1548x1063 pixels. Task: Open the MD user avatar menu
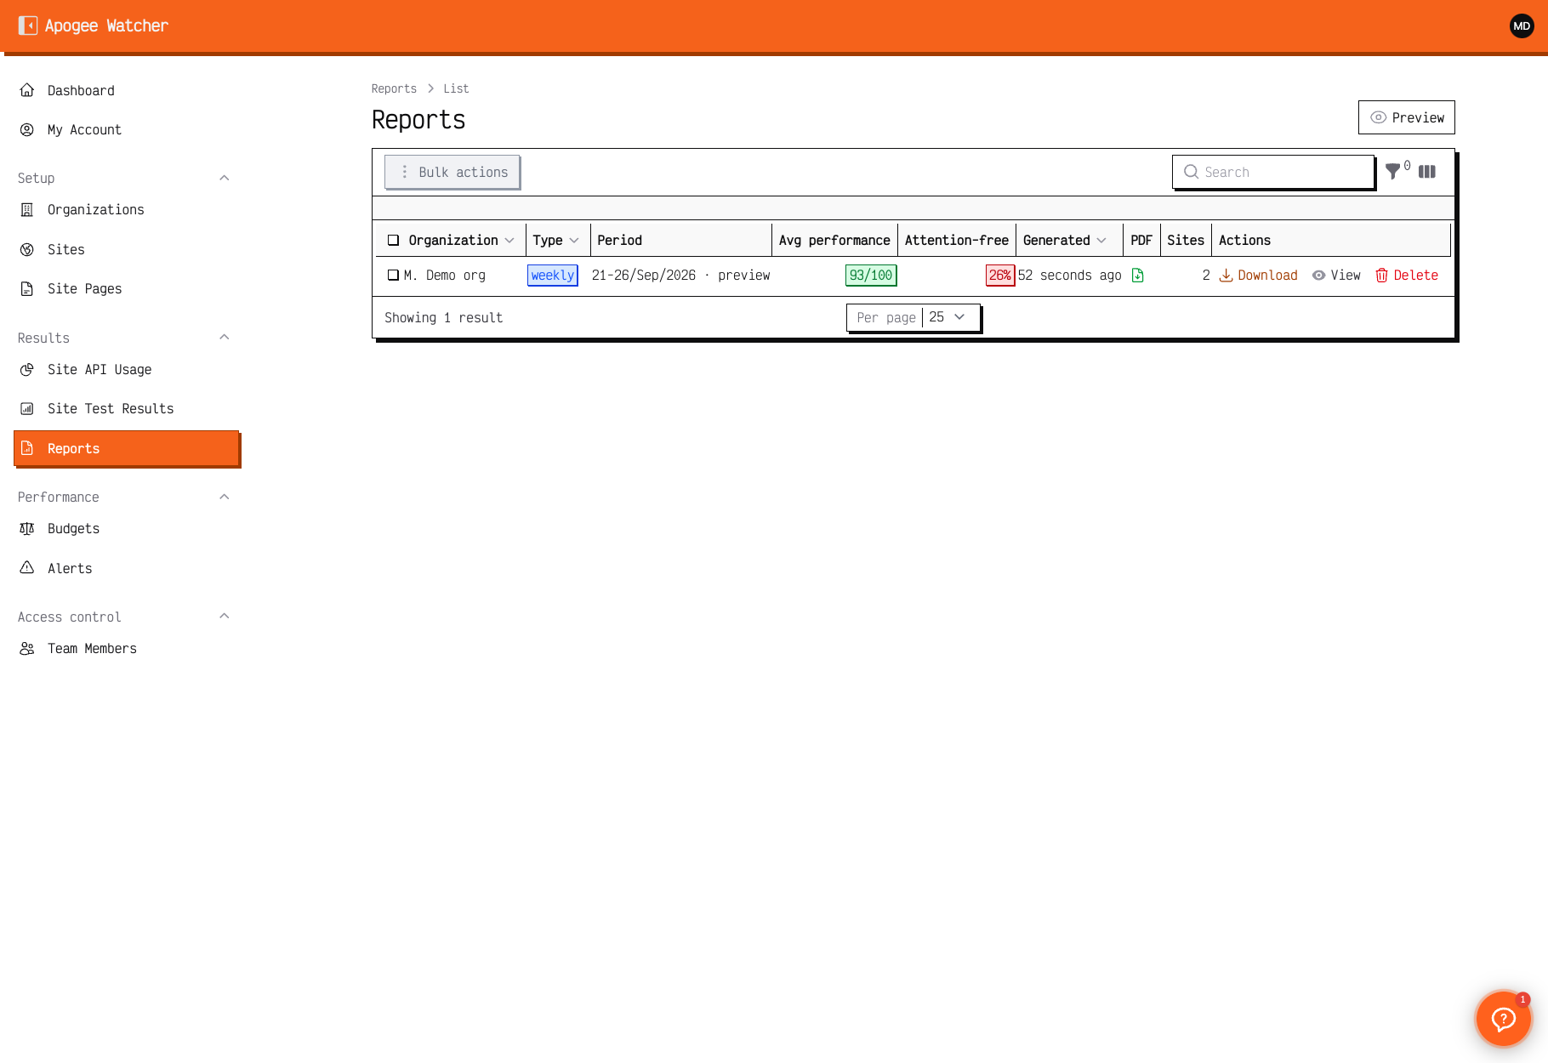pos(1522,26)
